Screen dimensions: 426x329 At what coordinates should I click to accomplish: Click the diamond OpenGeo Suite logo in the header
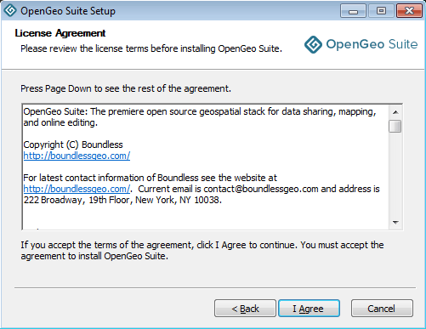(x=313, y=44)
